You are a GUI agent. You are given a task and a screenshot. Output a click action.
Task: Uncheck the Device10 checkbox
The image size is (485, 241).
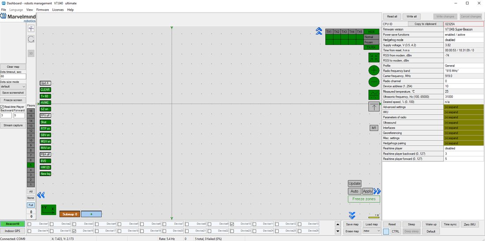[232, 224]
